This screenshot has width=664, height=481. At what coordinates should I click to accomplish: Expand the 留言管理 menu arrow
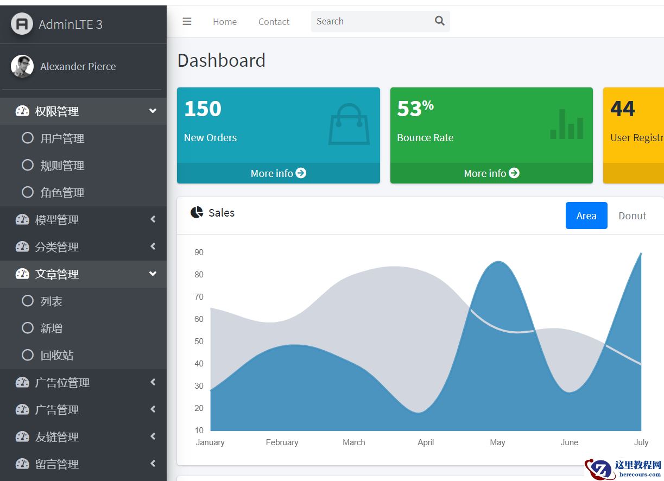(x=153, y=464)
